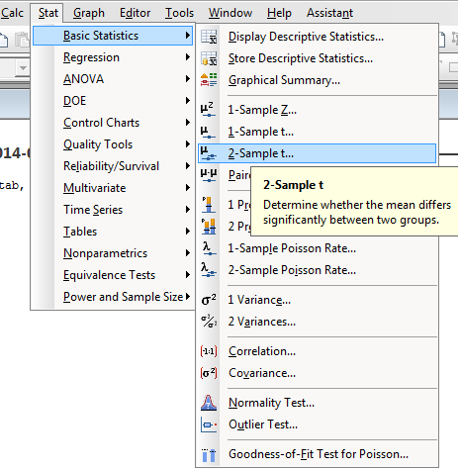Click the Normality Test bell-curve icon
The width and height of the screenshot is (458, 470).
coord(209,403)
